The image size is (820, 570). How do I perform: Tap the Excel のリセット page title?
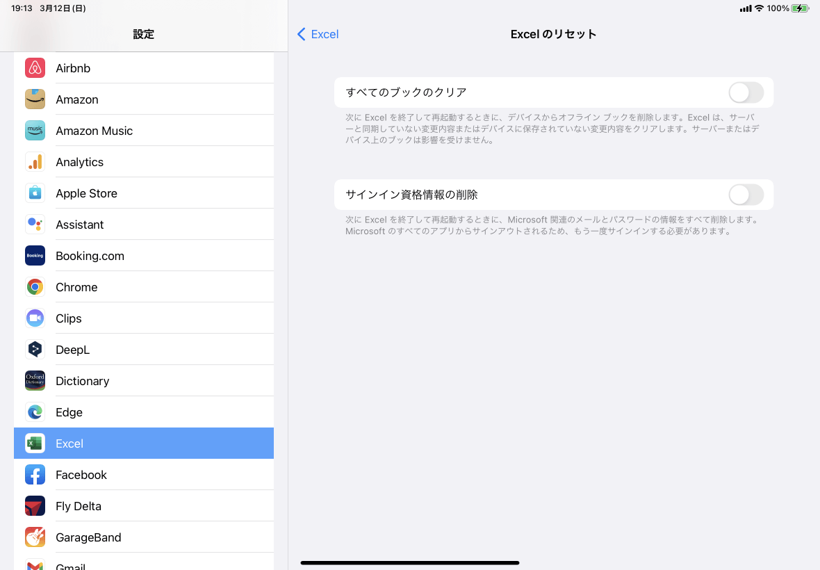[553, 34]
